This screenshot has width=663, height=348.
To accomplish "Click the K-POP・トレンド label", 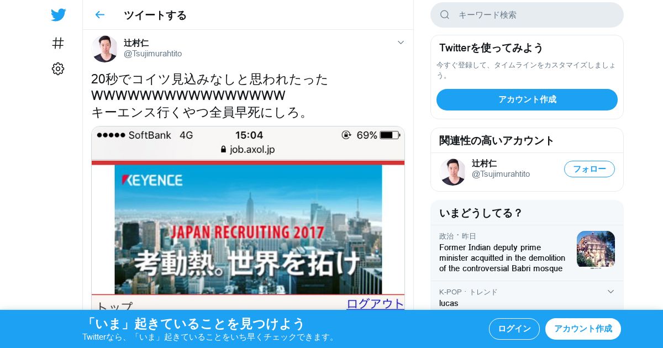I will (x=468, y=292).
